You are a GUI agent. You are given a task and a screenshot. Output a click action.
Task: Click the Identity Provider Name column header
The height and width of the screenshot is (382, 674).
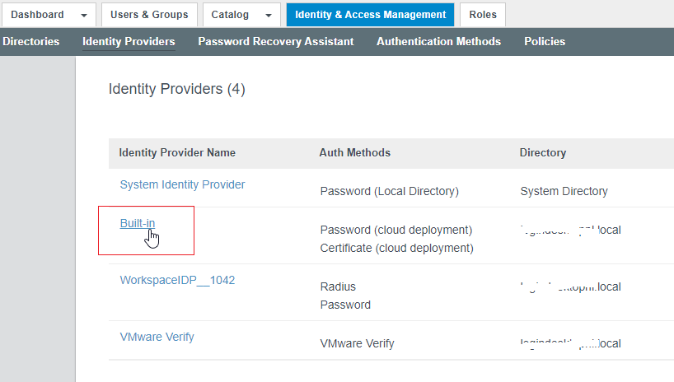177,152
